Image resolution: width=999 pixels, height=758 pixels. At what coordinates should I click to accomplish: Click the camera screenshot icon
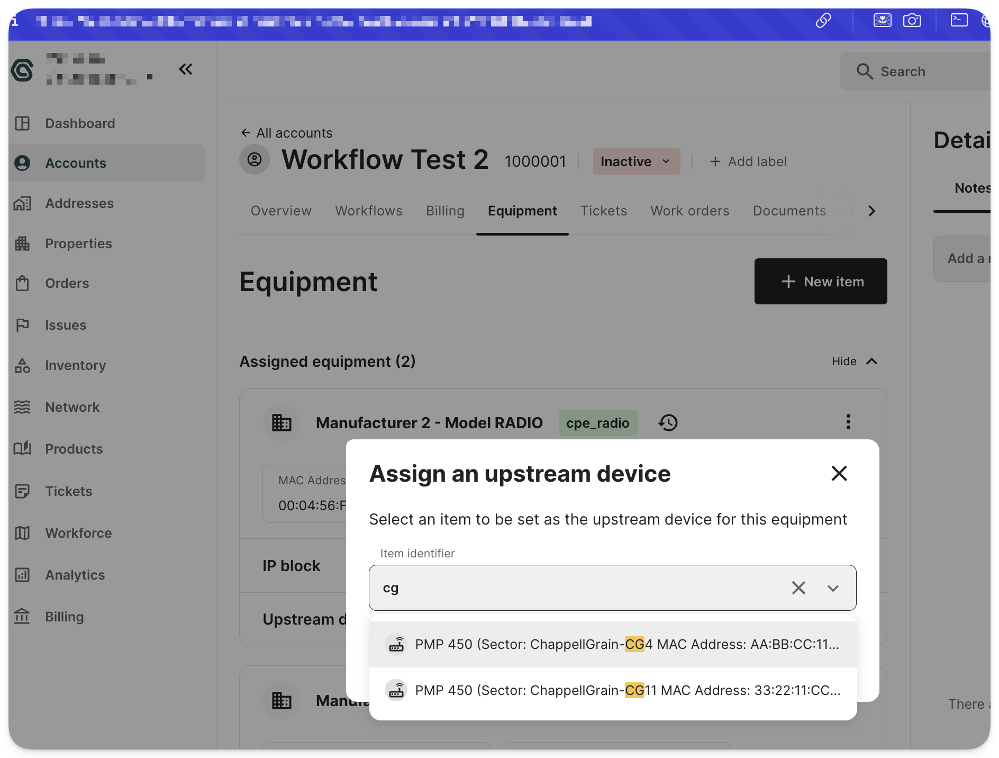(912, 21)
